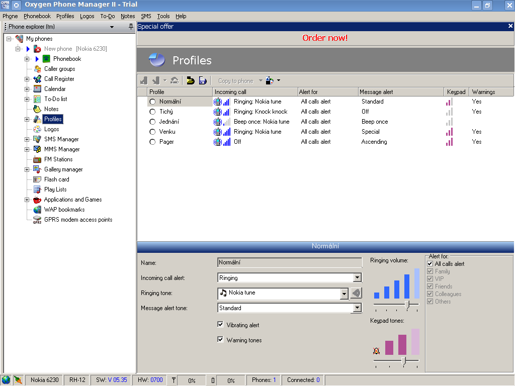Open the Tools menu

tap(163, 16)
